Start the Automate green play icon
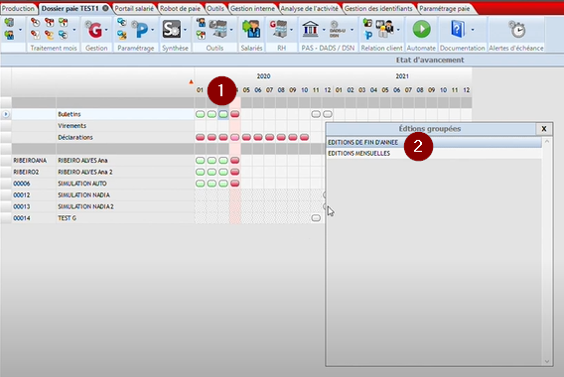The height and width of the screenshot is (377, 564). (x=421, y=29)
